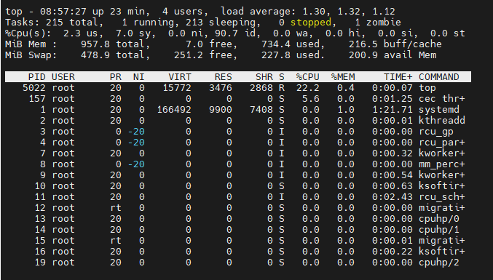
Task: Click the cec thr+ process row
Action: click(238, 99)
